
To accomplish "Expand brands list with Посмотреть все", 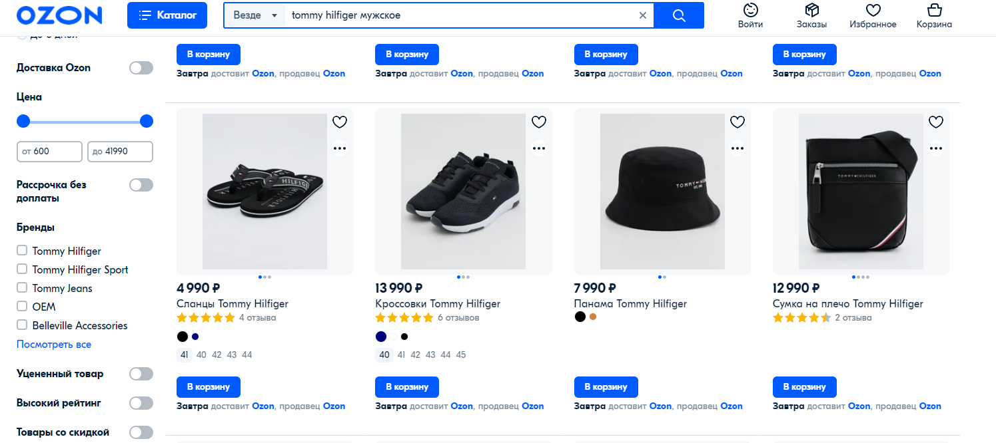I will (54, 345).
